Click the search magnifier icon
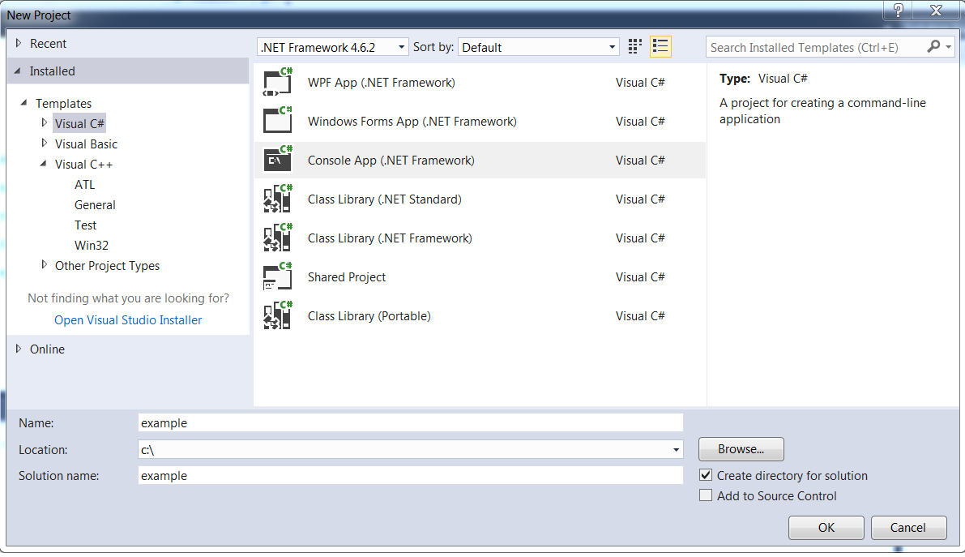Image resolution: width=965 pixels, height=557 pixels. click(933, 46)
